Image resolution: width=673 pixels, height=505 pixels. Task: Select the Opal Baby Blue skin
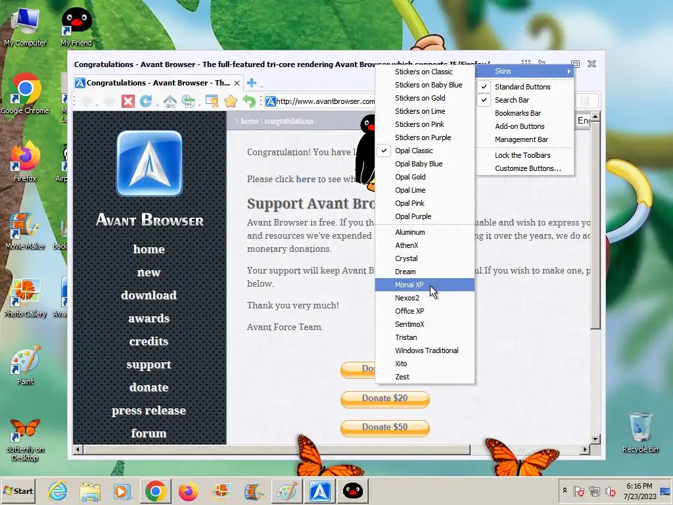425,164
